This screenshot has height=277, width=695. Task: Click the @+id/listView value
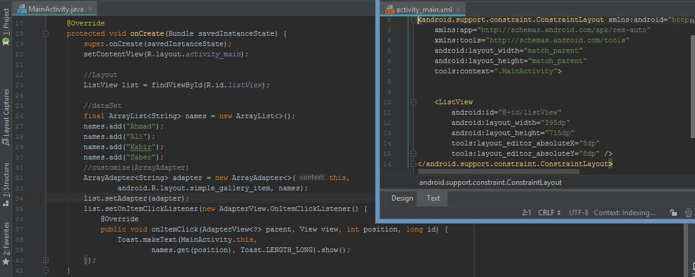point(530,113)
